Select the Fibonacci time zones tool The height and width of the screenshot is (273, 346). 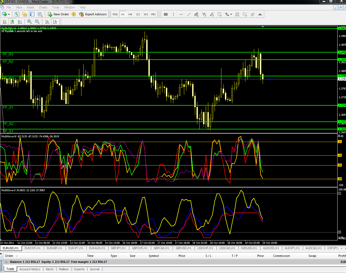(x=245, y=14)
